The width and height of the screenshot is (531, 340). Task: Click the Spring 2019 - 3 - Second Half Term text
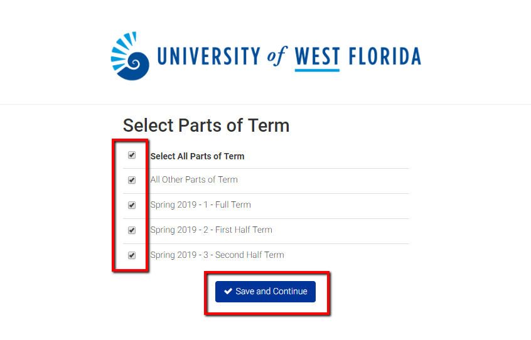[x=217, y=255]
